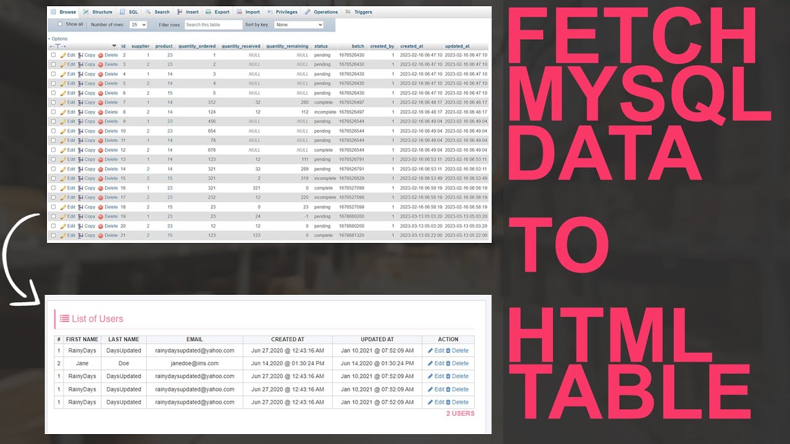The image size is (790, 444).
Task: Select the checkbox for row id 5
Action: [x=53, y=83]
